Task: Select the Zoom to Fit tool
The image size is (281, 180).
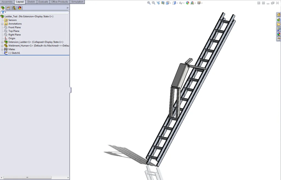Action: pyautogui.click(x=149, y=3)
